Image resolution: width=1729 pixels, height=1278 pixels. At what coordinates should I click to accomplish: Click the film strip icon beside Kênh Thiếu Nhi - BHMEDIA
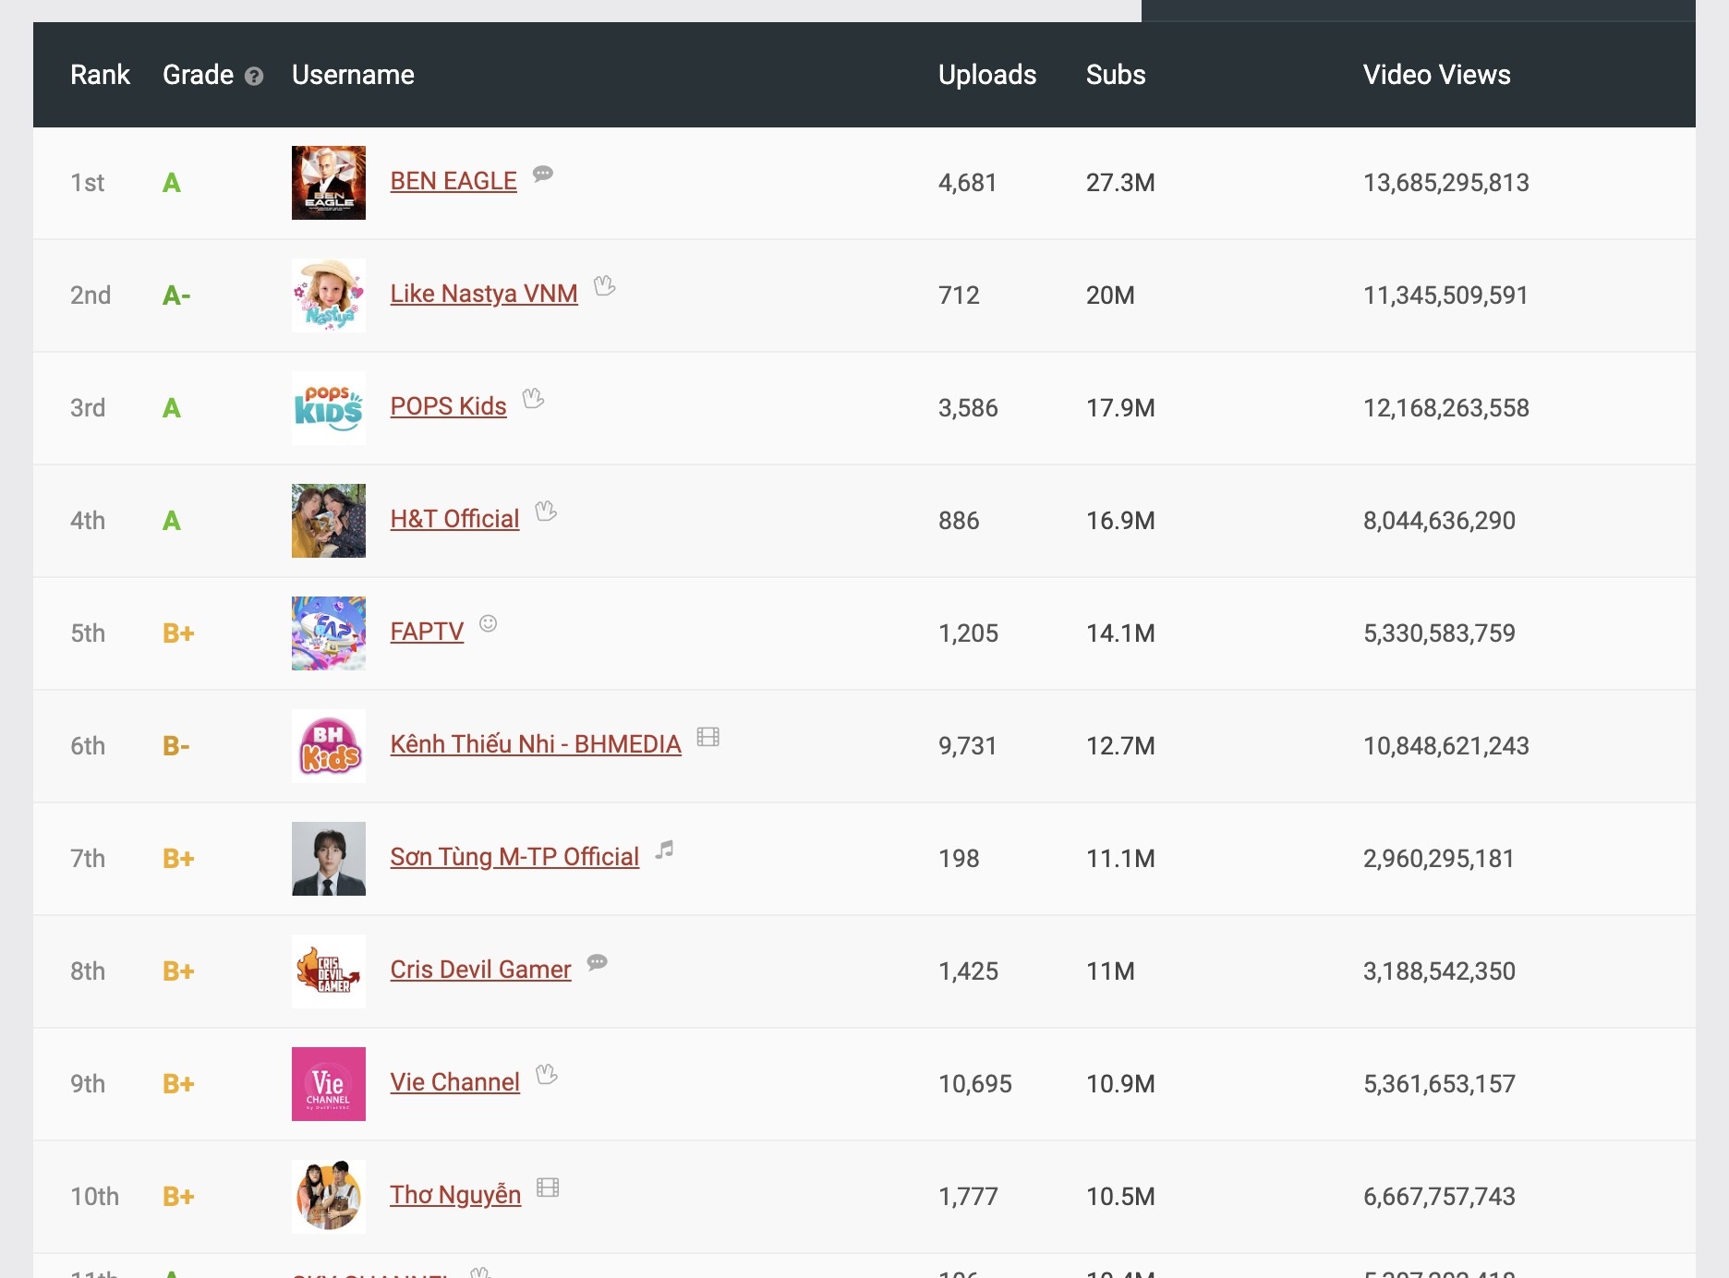(x=707, y=737)
